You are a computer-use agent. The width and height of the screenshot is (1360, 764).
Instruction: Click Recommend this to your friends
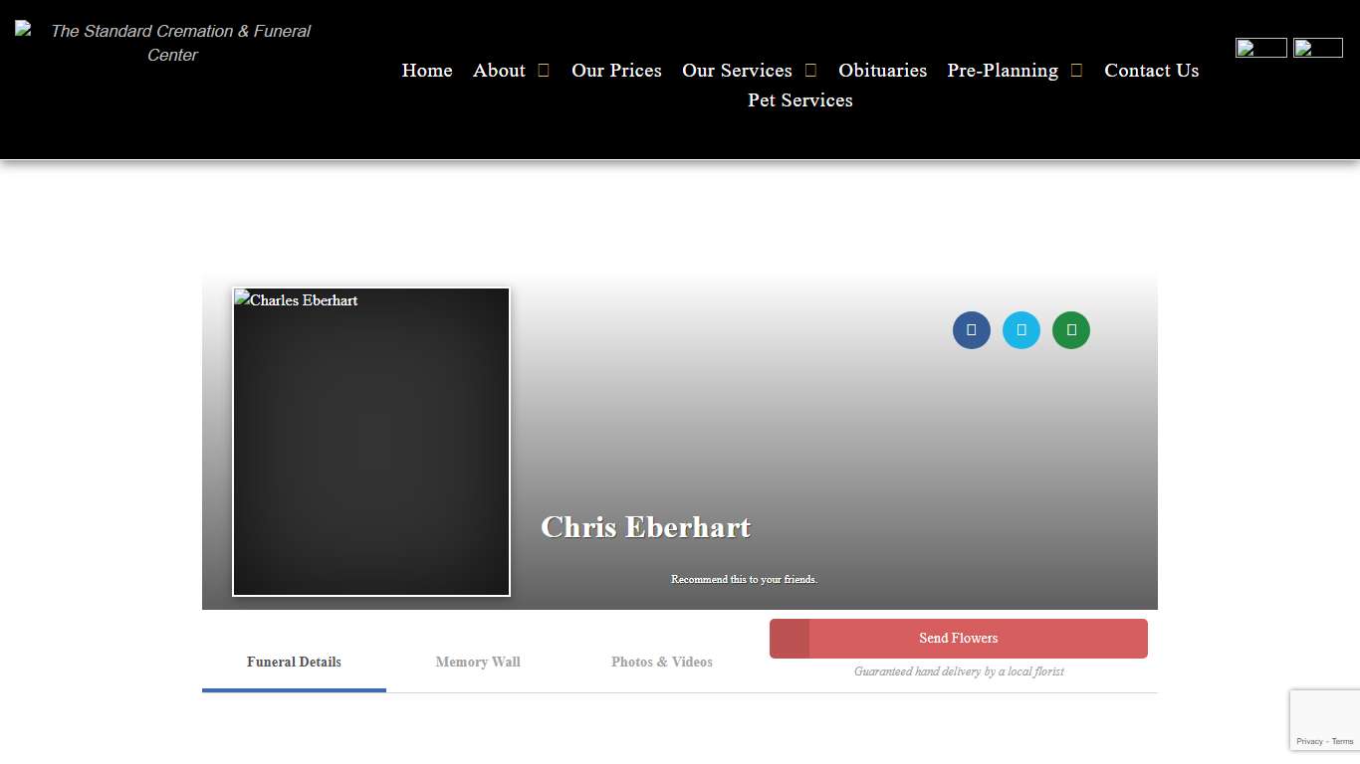click(x=745, y=579)
